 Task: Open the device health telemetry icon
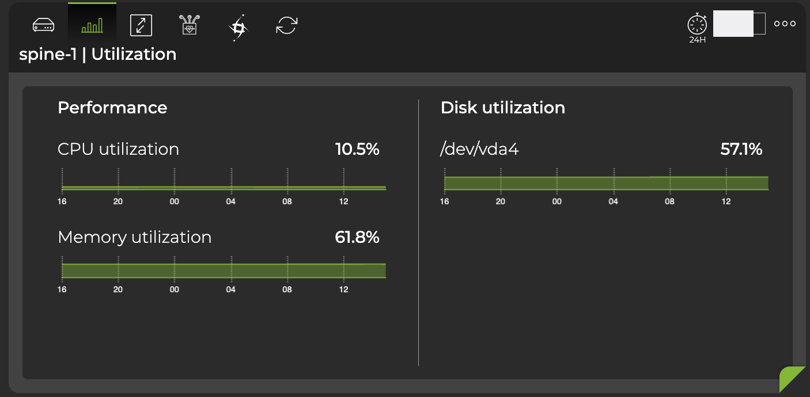189,25
